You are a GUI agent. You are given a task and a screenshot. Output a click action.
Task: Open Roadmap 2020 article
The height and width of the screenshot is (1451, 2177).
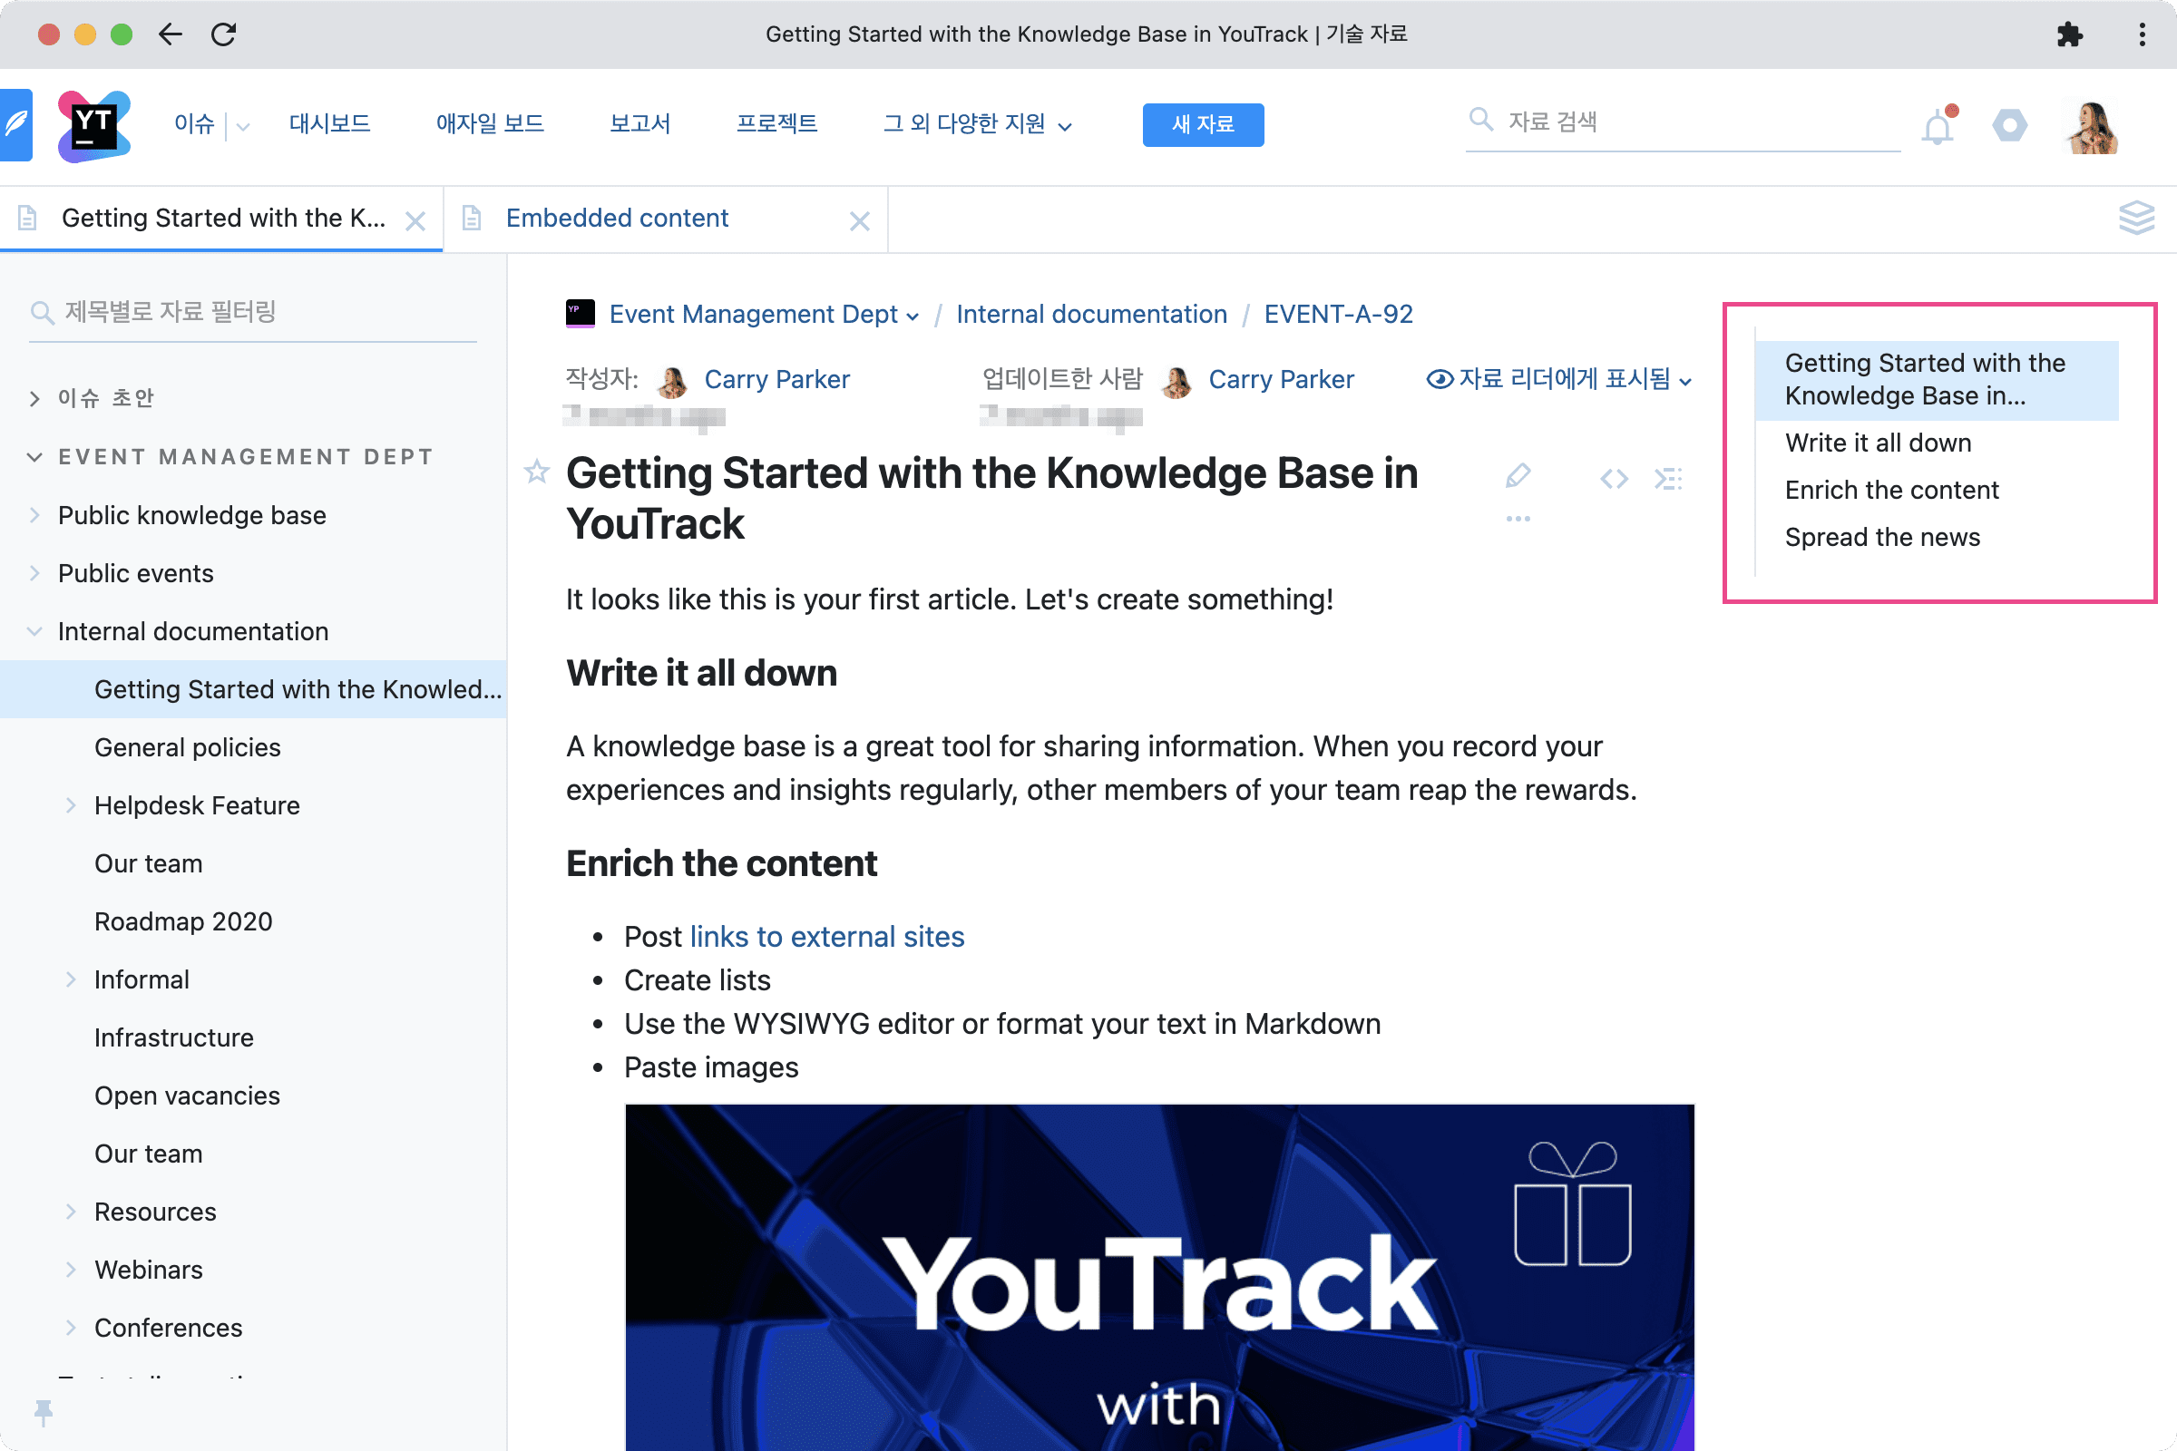[x=183, y=920]
